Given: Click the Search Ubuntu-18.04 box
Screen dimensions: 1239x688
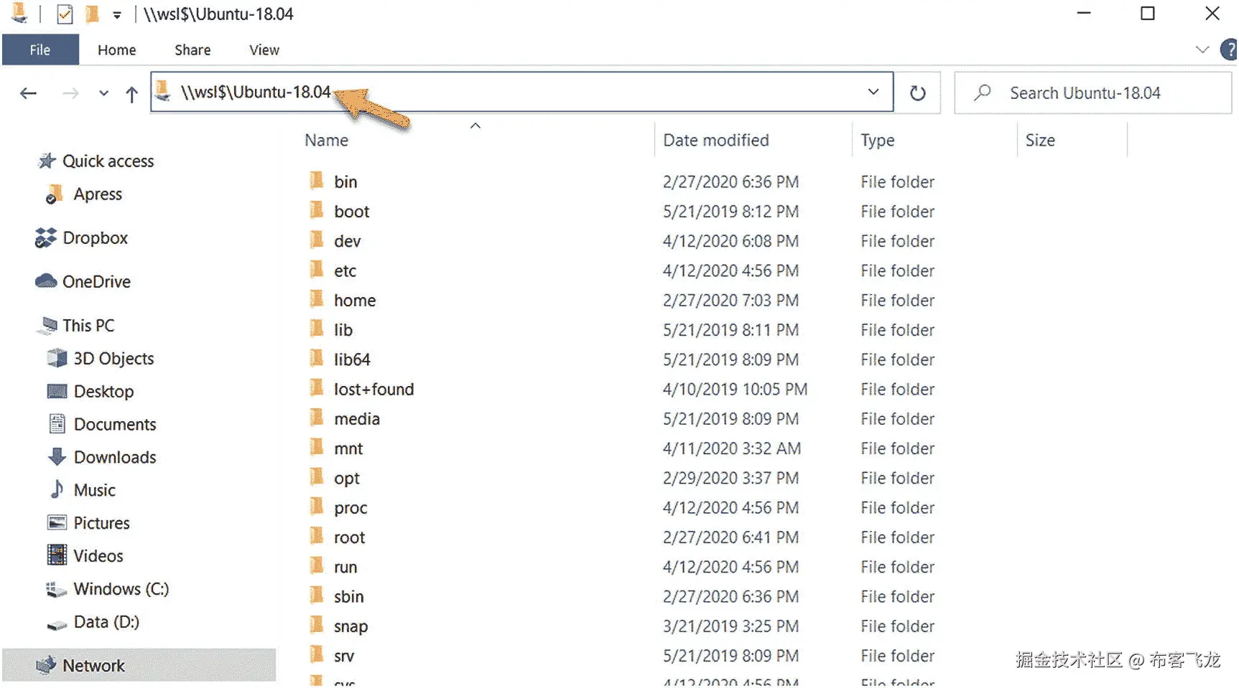Looking at the screenshot, I should click(1092, 93).
